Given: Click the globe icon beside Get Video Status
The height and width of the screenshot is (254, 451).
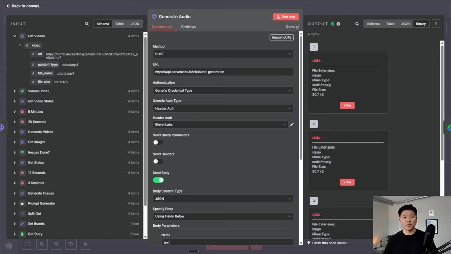Looking at the screenshot, I should tap(22, 101).
